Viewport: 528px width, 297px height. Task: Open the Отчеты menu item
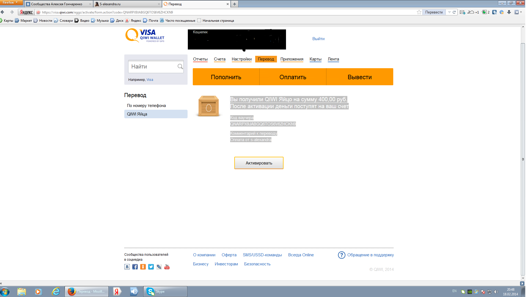click(x=200, y=59)
